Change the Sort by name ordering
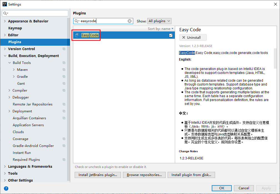The height and width of the screenshot is (194, 280). pyautogui.click(x=161, y=29)
